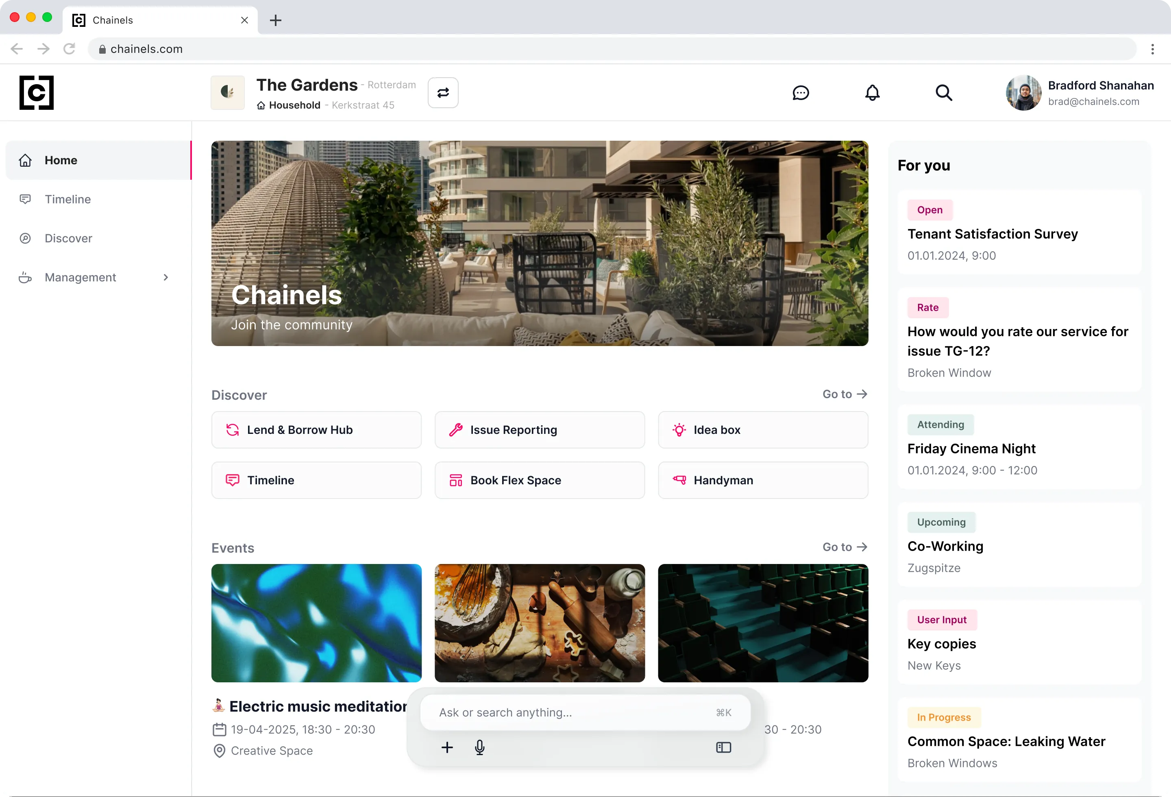Viewport: 1171px width, 797px height.
Task: Open Discover in the sidebar
Action: point(98,238)
